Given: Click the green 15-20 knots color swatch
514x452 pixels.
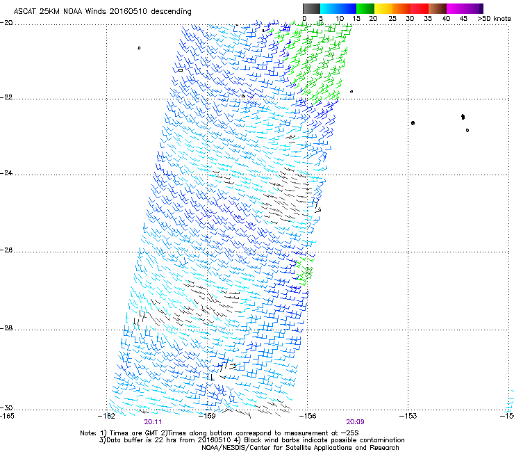Looking at the screenshot, I should 365,8.
